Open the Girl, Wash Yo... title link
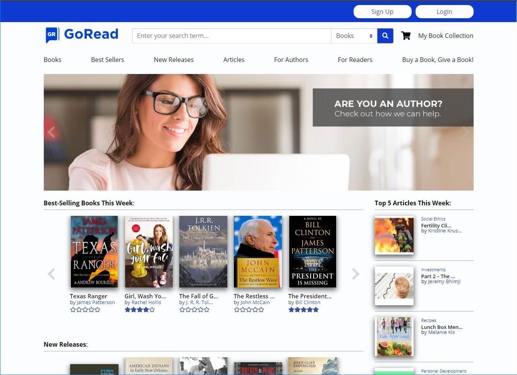 click(x=145, y=296)
